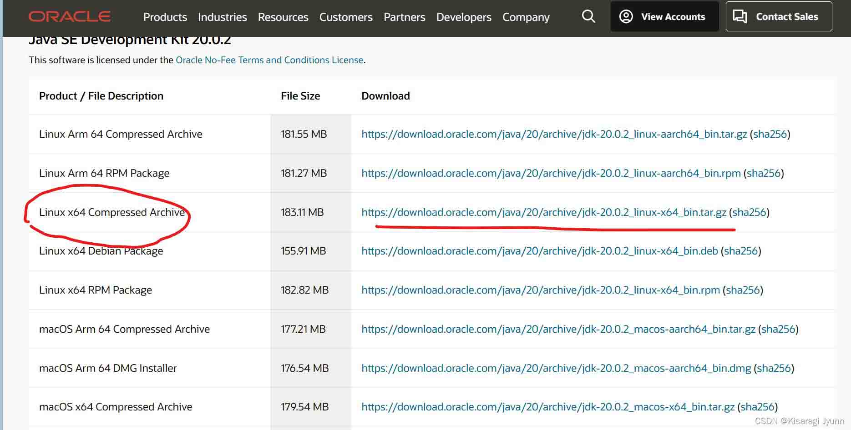The image size is (851, 430).
Task: Open sha256 for Linux Arm 64 RPM Package
Action: [764, 173]
